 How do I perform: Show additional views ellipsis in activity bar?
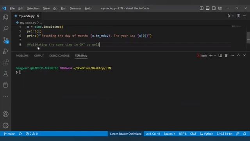point(5,96)
